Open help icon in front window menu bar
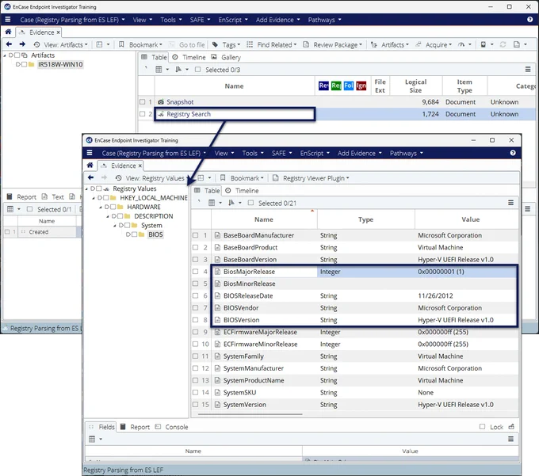The image size is (539, 476). coord(513,153)
